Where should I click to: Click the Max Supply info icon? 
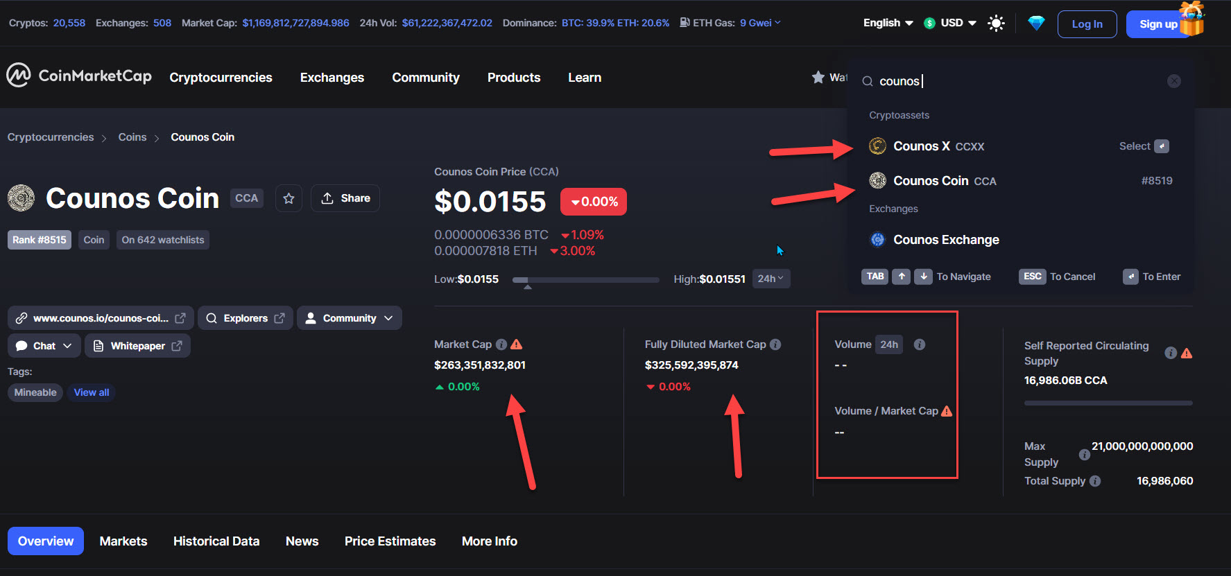click(x=1084, y=455)
